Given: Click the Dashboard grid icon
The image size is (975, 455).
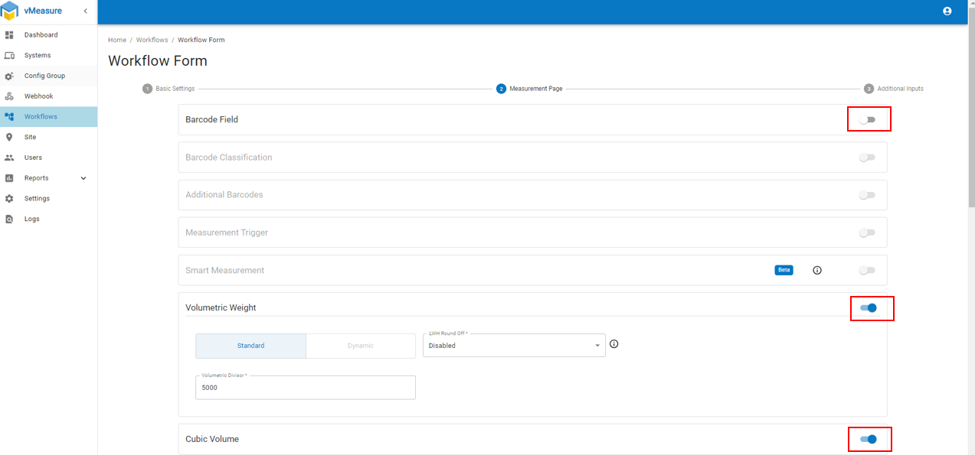Looking at the screenshot, I should (x=9, y=35).
